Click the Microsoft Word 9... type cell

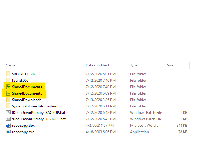click(x=145, y=126)
